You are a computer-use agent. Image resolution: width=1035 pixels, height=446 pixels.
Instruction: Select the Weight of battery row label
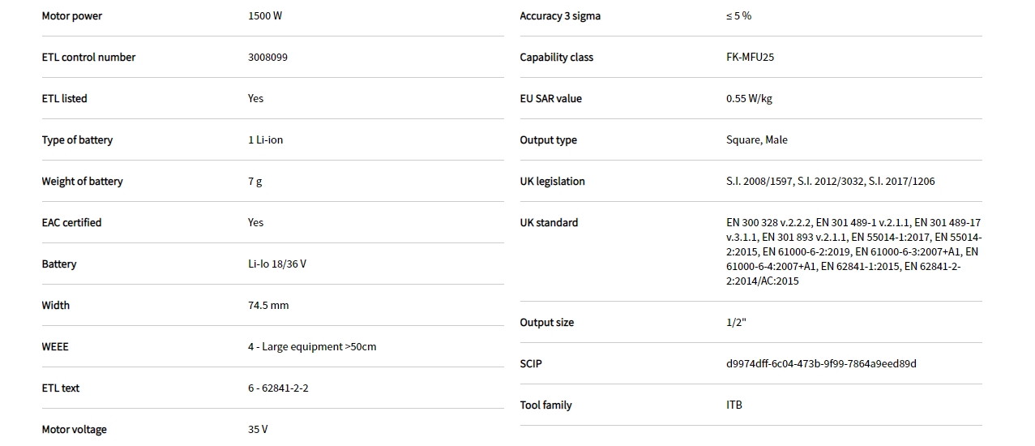82,182
